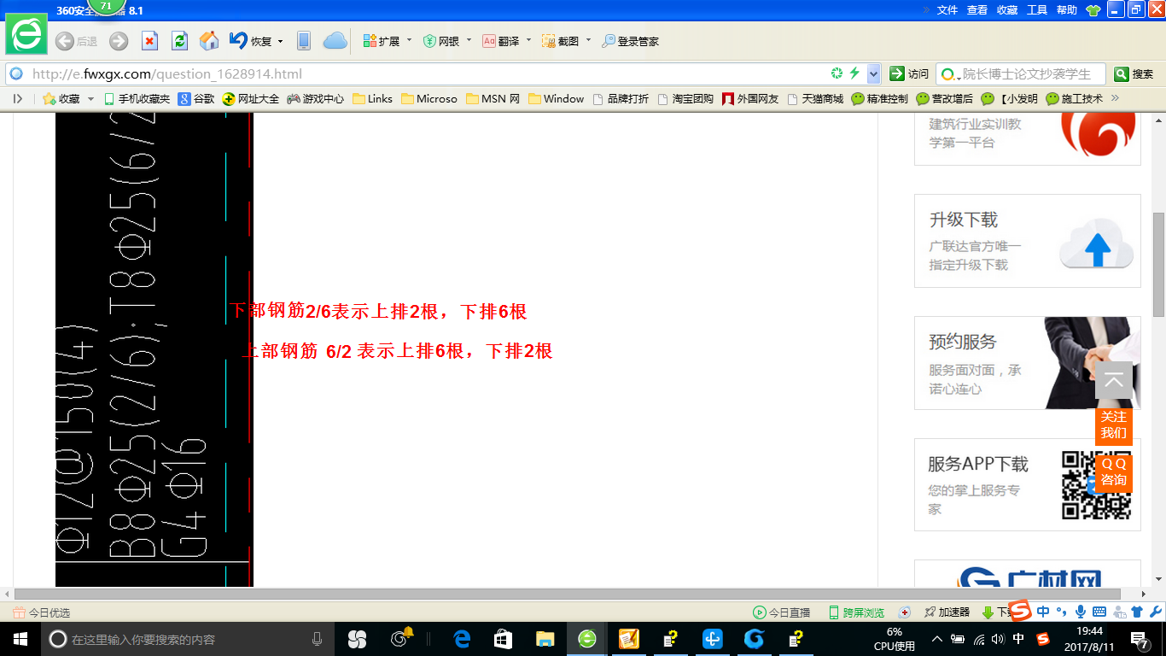The image size is (1166, 656).
Task: Open the 网址大全 bookmark
Action: (x=250, y=99)
